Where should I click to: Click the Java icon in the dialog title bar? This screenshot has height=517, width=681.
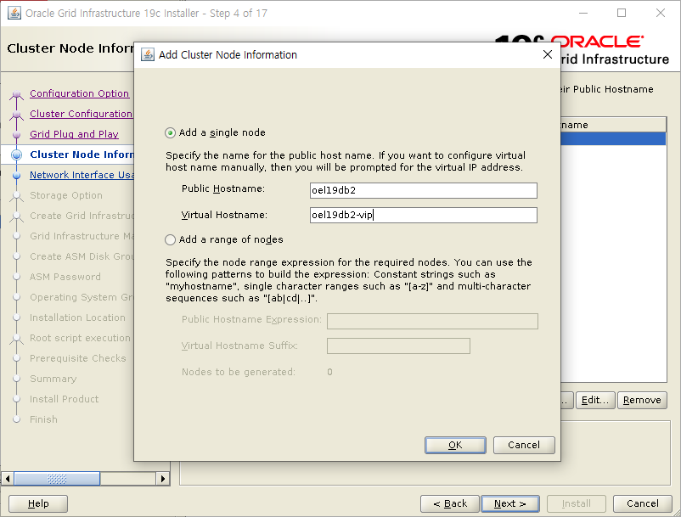click(x=148, y=54)
